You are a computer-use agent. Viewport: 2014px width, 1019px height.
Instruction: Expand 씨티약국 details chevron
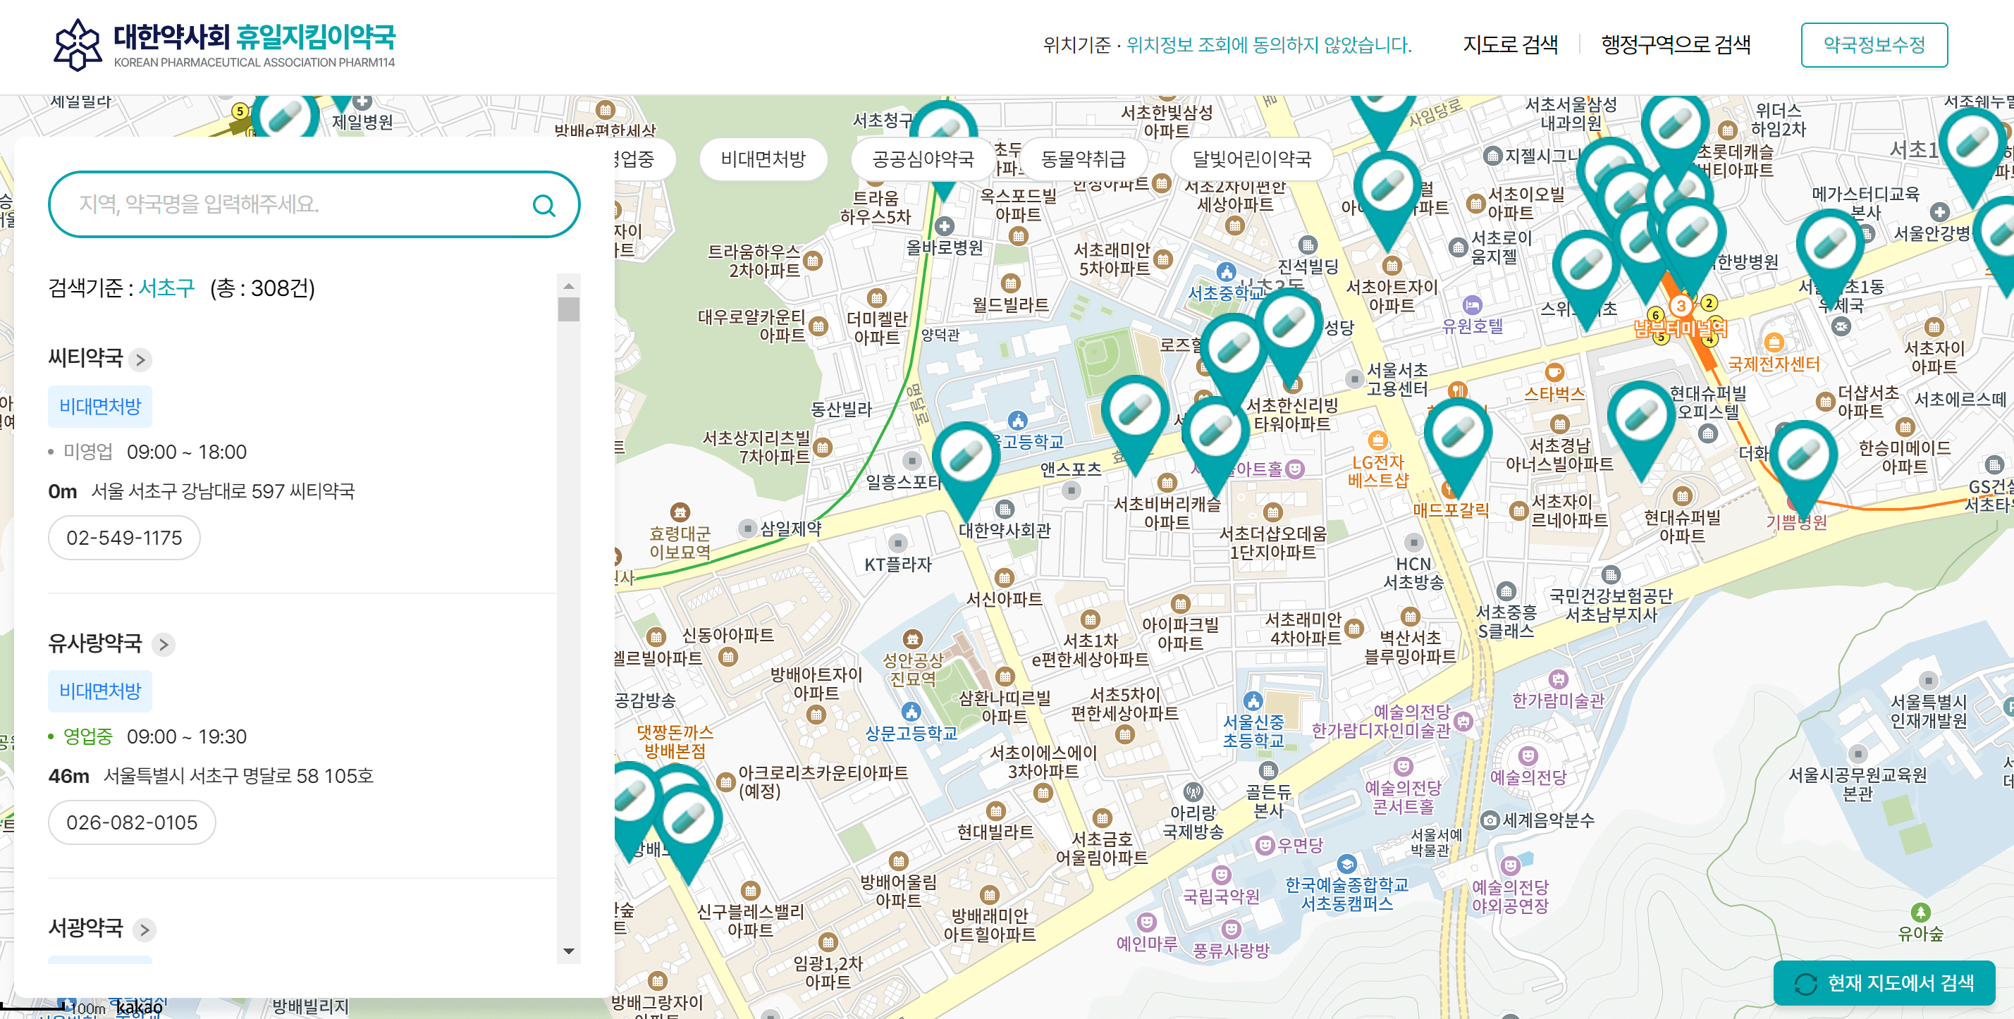(141, 360)
